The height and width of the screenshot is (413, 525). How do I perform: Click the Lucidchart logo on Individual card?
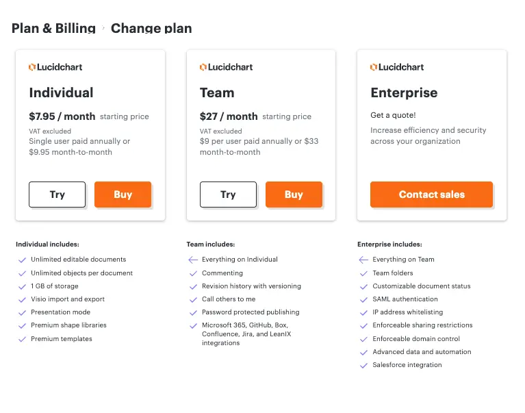[55, 67]
